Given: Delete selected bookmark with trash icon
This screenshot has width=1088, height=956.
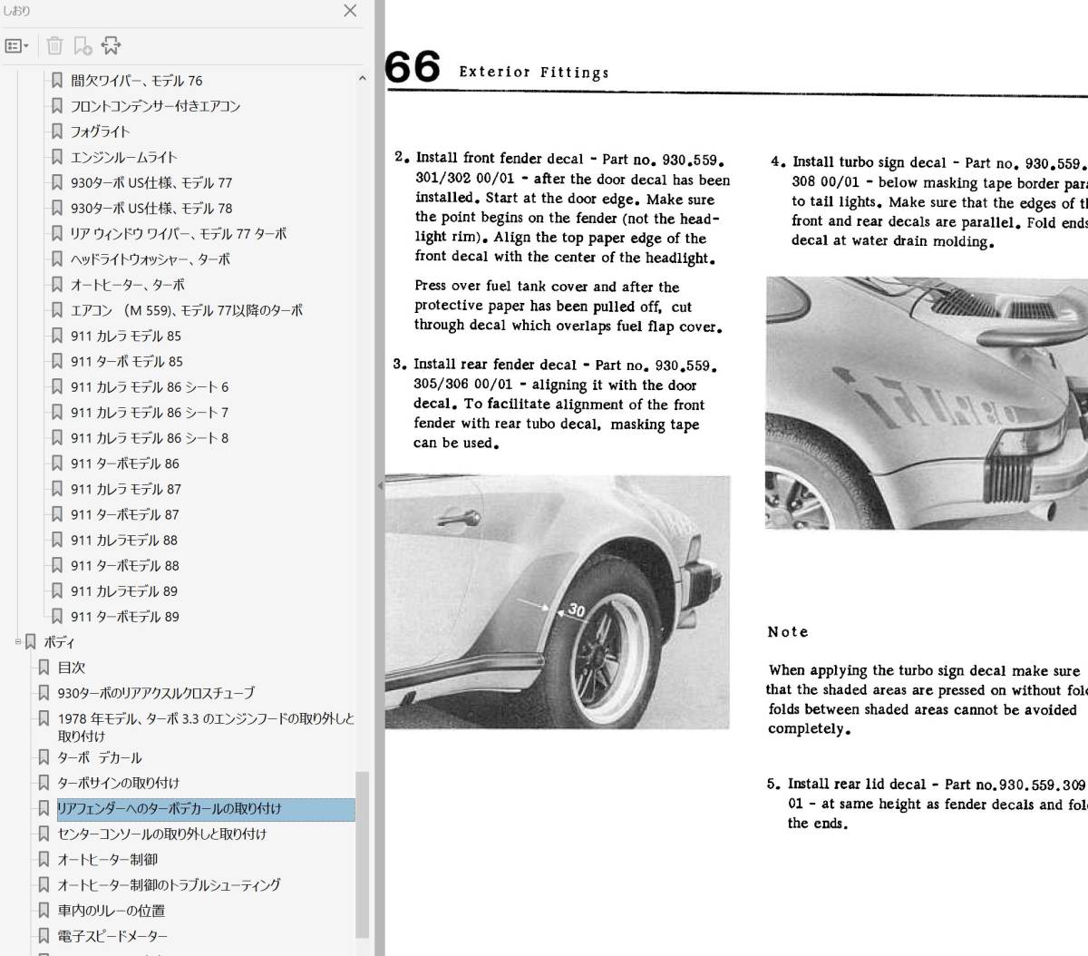Looking at the screenshot, I should (x=54, y=45).
